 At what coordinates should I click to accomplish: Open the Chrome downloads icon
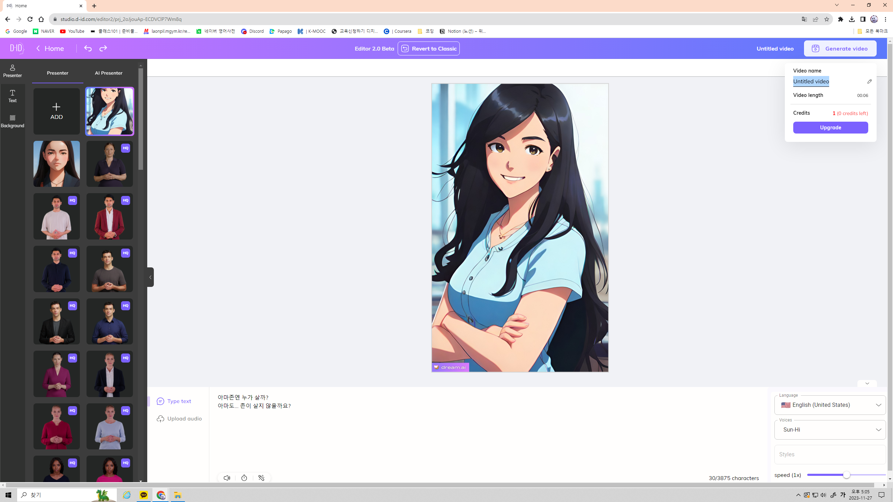click(852, 19)
